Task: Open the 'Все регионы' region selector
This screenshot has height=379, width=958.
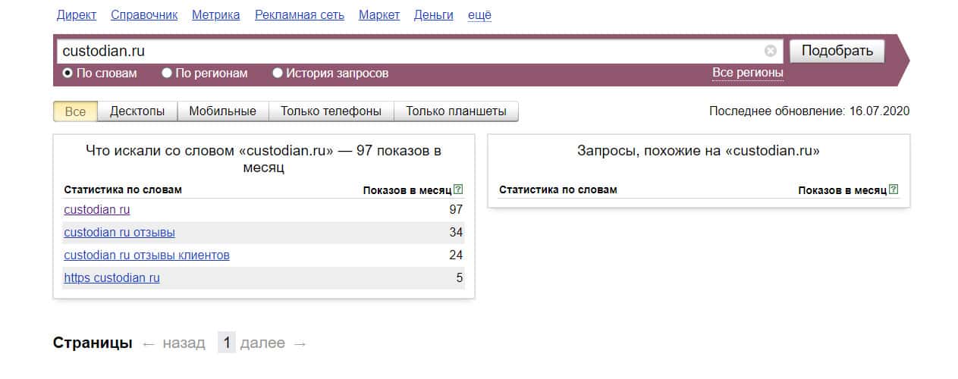Action: click(x=747, y=73)
